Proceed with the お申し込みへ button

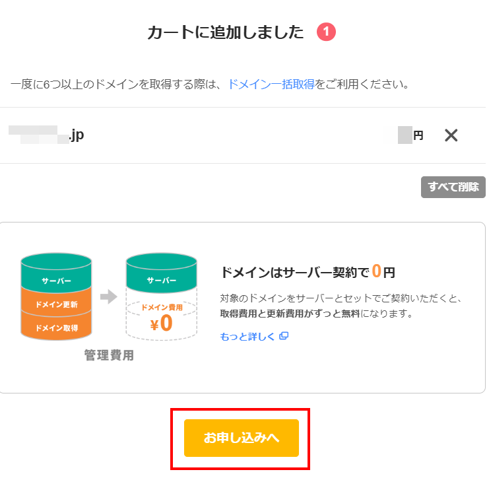click(241, 438)
